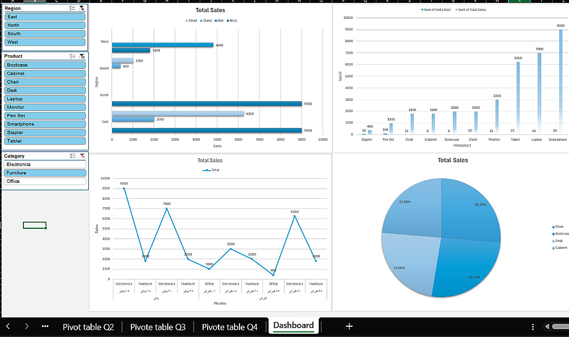This screenshot has height=337, width=569.
Task: Click the horizontal scrollbar left arrow
Action: point(547,327)
